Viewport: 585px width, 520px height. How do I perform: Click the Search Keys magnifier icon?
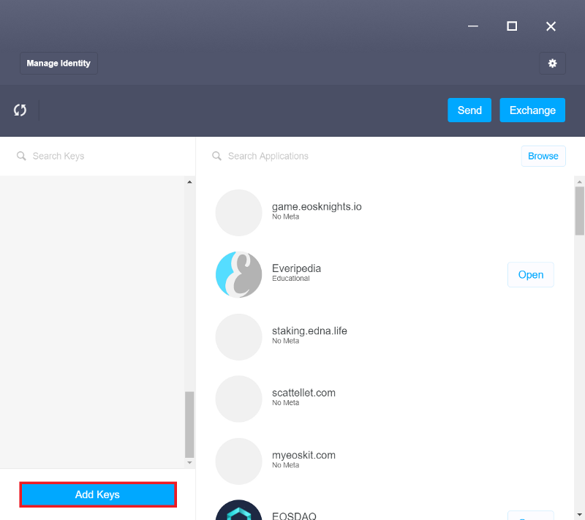[21, 156]
